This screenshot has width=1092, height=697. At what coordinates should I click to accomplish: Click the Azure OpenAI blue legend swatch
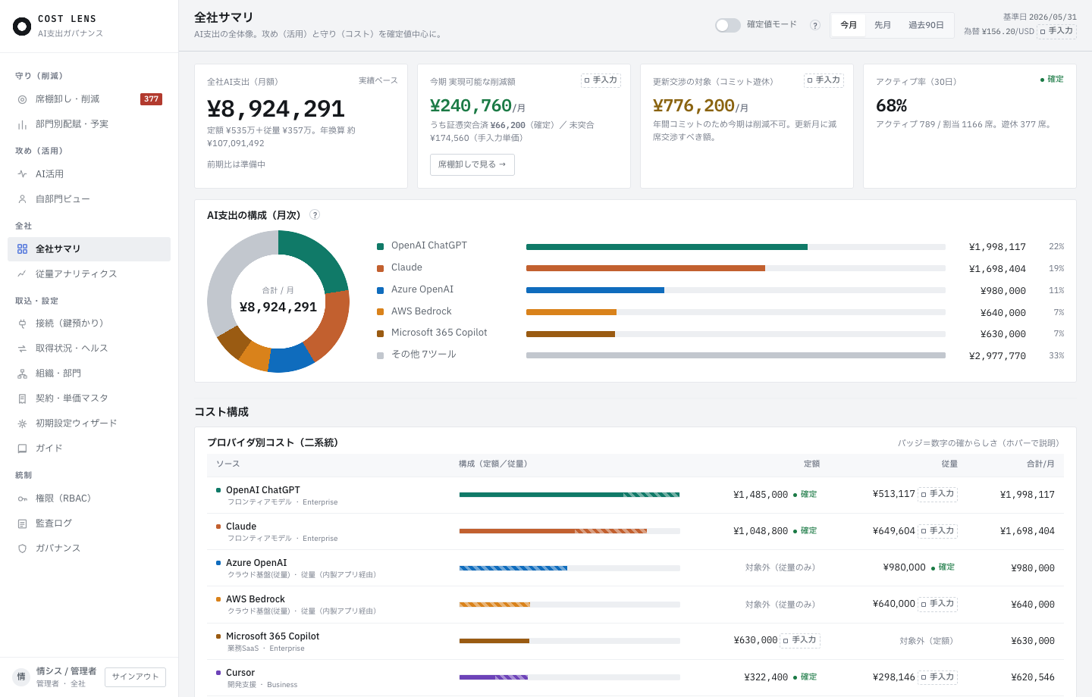click(380, 290)
